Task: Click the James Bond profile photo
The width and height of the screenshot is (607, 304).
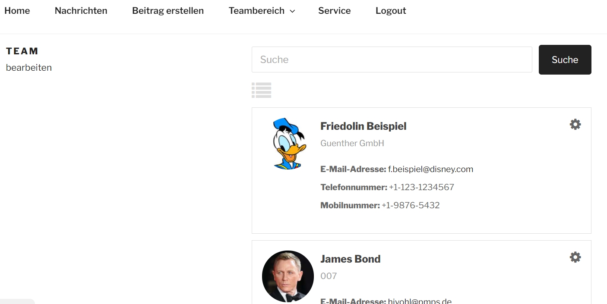Action: pyautogui.click(x=288, y=276)
